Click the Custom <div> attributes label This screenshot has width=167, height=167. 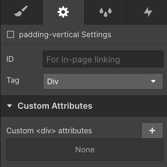49,131
